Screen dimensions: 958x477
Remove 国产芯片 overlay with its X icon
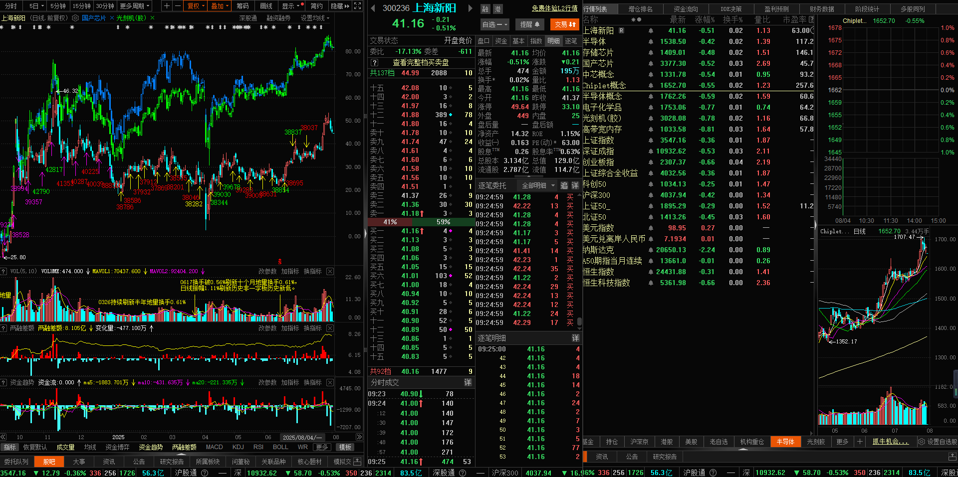pos(112,18)
